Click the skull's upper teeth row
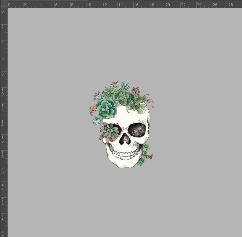Viewport: 242px width, 237px height. coord(125,153)
